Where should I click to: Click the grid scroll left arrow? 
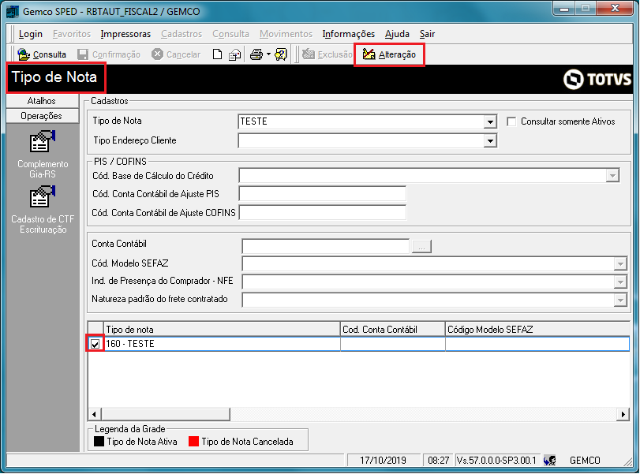click(x=94, y=414)
